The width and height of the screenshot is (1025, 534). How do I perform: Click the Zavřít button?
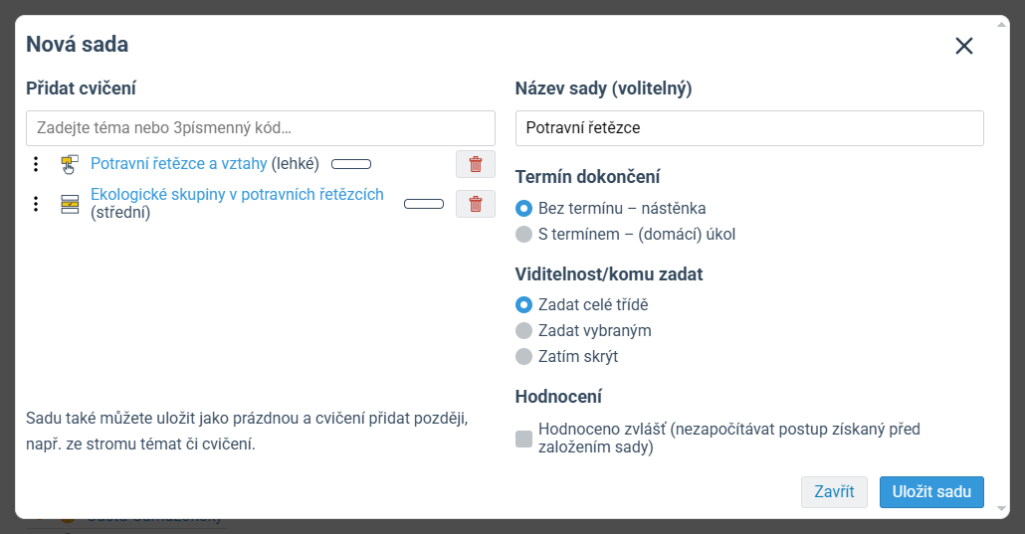[x=834, y=492]
